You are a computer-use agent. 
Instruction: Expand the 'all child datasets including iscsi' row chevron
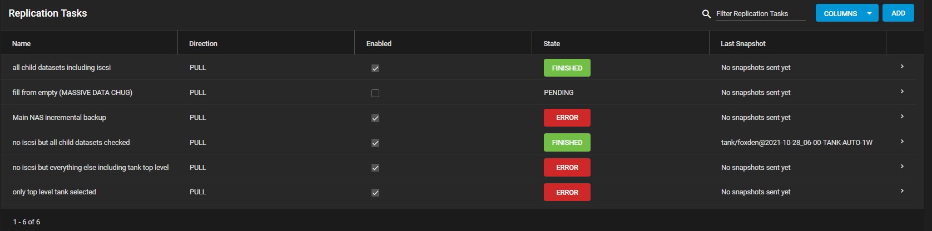(x=902, y=67)
